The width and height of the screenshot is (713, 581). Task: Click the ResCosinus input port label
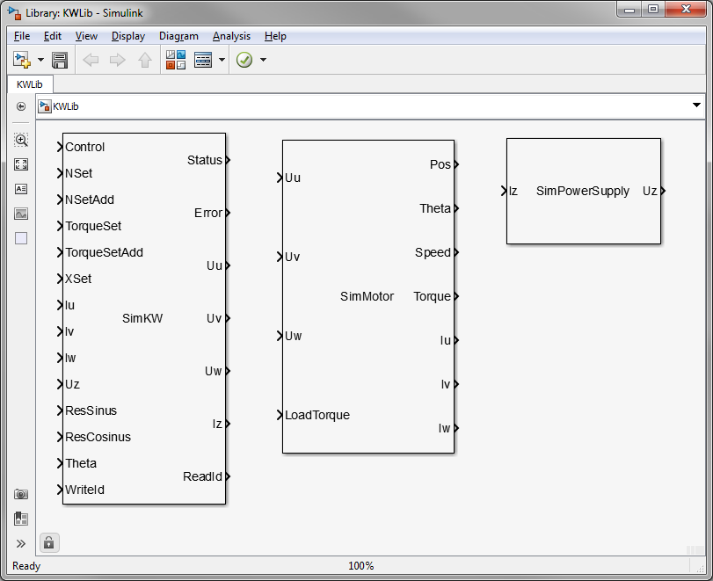coord(98,437)
